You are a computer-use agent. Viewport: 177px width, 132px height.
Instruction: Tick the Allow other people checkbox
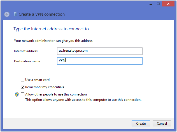point(23,94)
